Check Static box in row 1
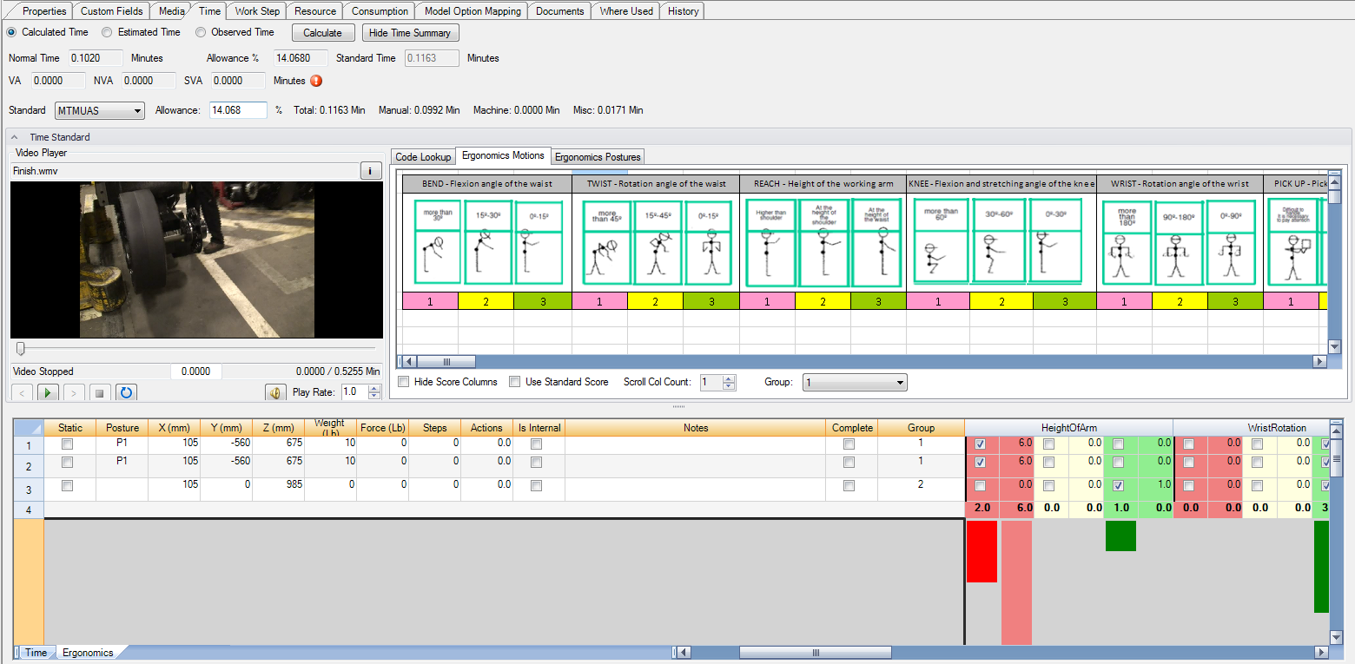1355x664 pixels. 67,444
